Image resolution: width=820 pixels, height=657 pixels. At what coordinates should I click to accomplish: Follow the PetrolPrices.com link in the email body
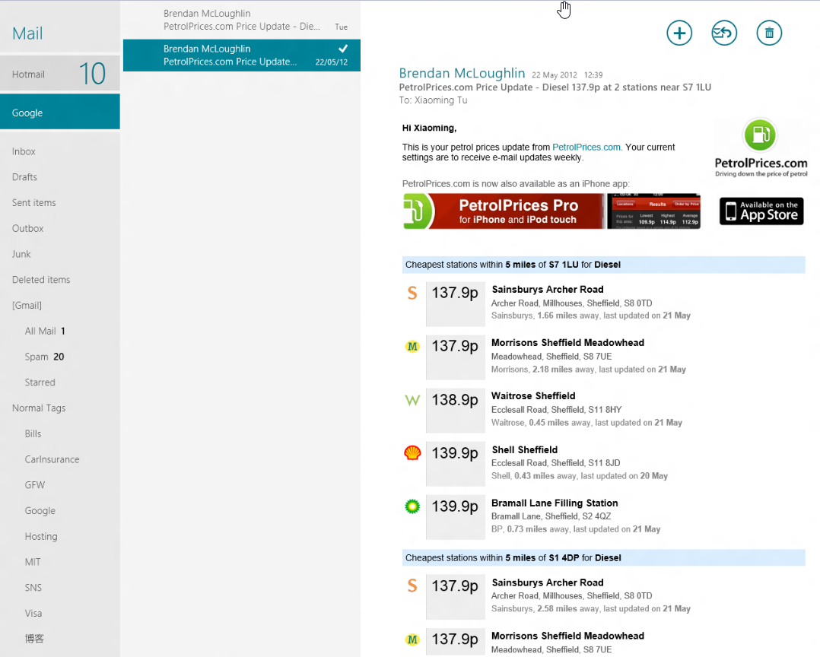click(x=586, y=147)
